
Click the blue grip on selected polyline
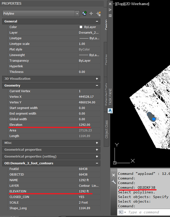(x=154, y=119)
